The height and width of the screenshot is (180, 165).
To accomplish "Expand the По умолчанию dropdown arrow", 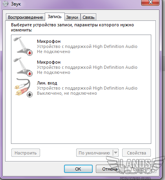I will point(115,152).
